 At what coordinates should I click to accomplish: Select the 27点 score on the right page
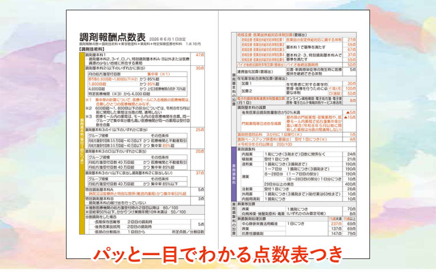352,40
